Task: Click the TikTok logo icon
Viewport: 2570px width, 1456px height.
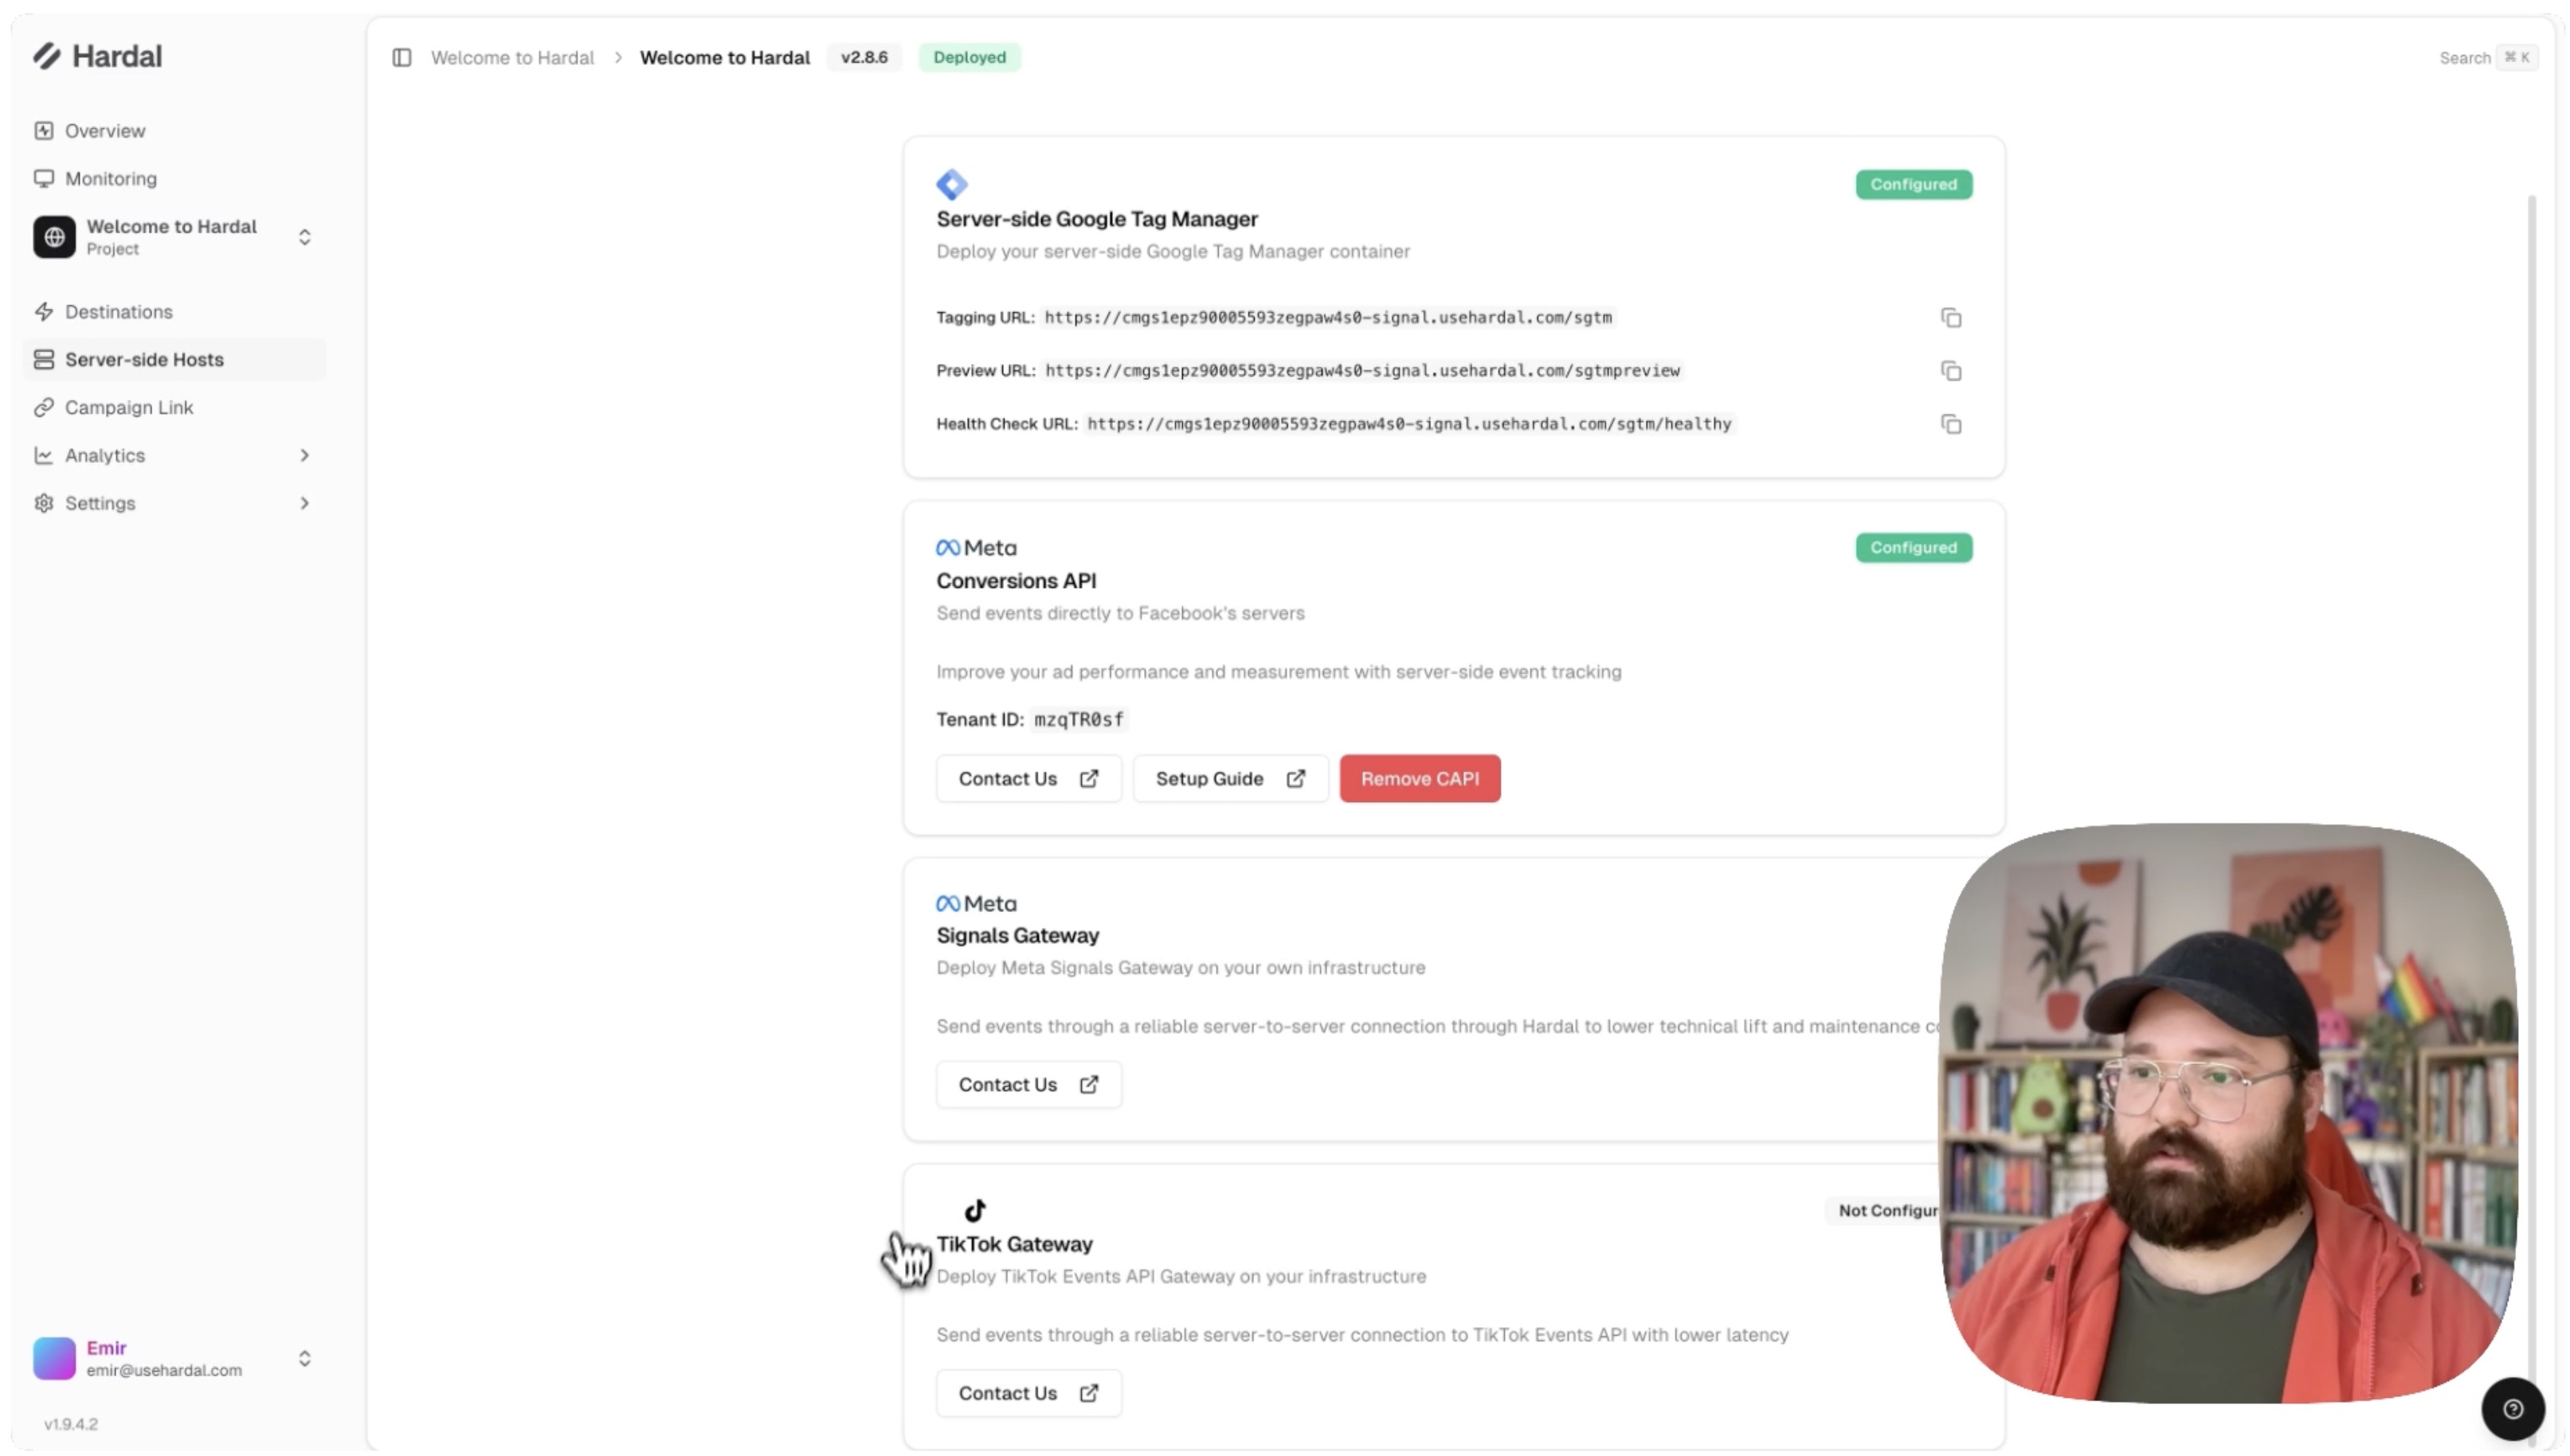Action: [975, 1210]
